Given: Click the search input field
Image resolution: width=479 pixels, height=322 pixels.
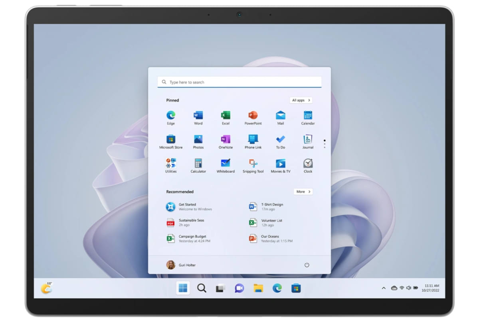Looking at the screenshot, I should 239,82.
